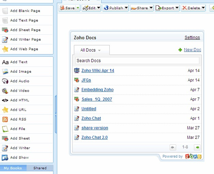Viewport: 214px width, 174px height.
Task: Click the Add HTML code-bracket icon
Action: pos(5,100)
